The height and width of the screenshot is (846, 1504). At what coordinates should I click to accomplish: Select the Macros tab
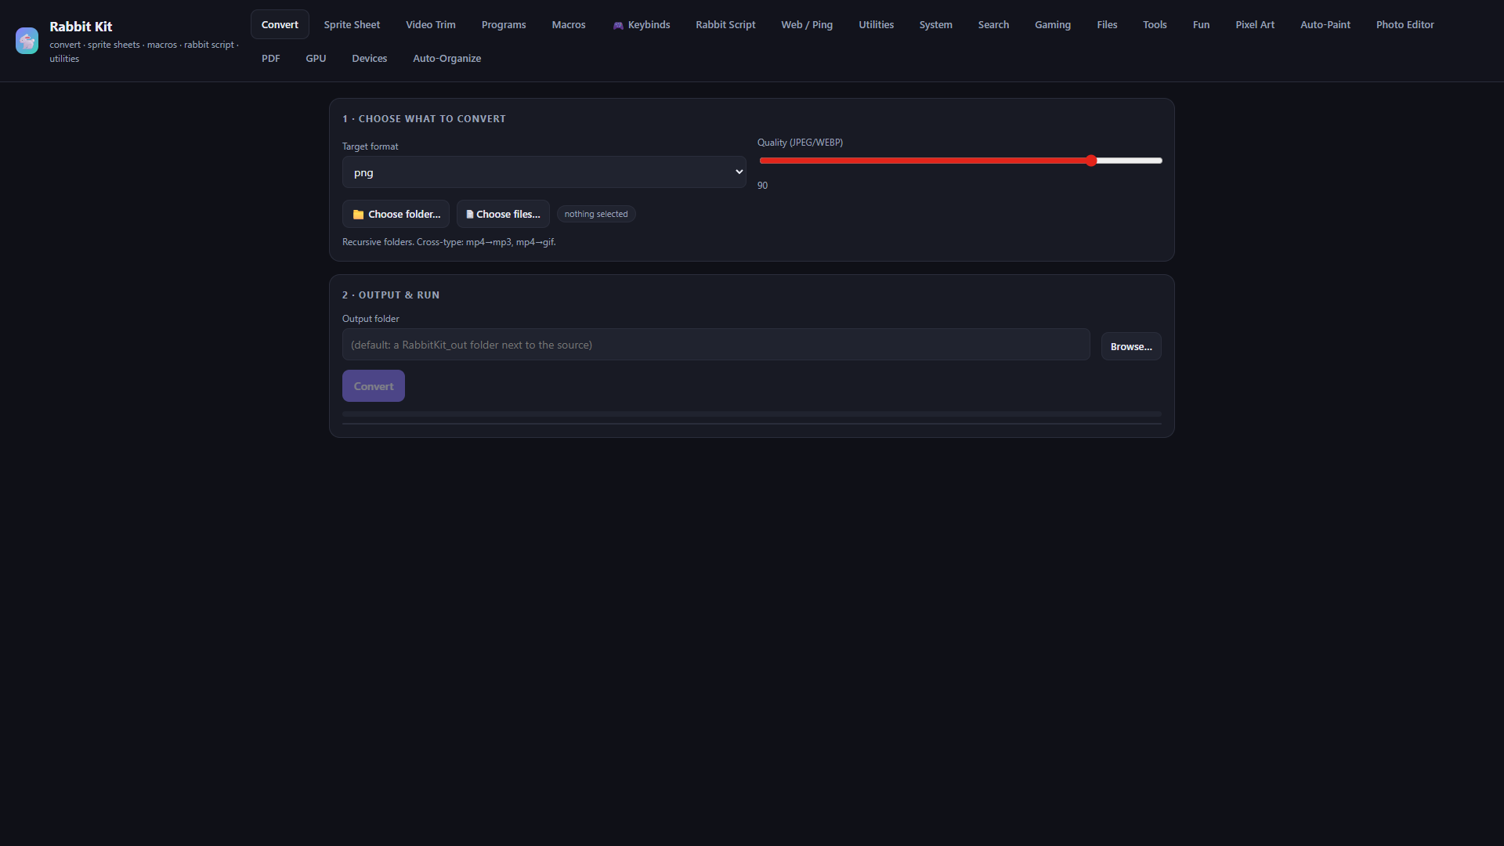pyautogui.click(x=569, y=24)
